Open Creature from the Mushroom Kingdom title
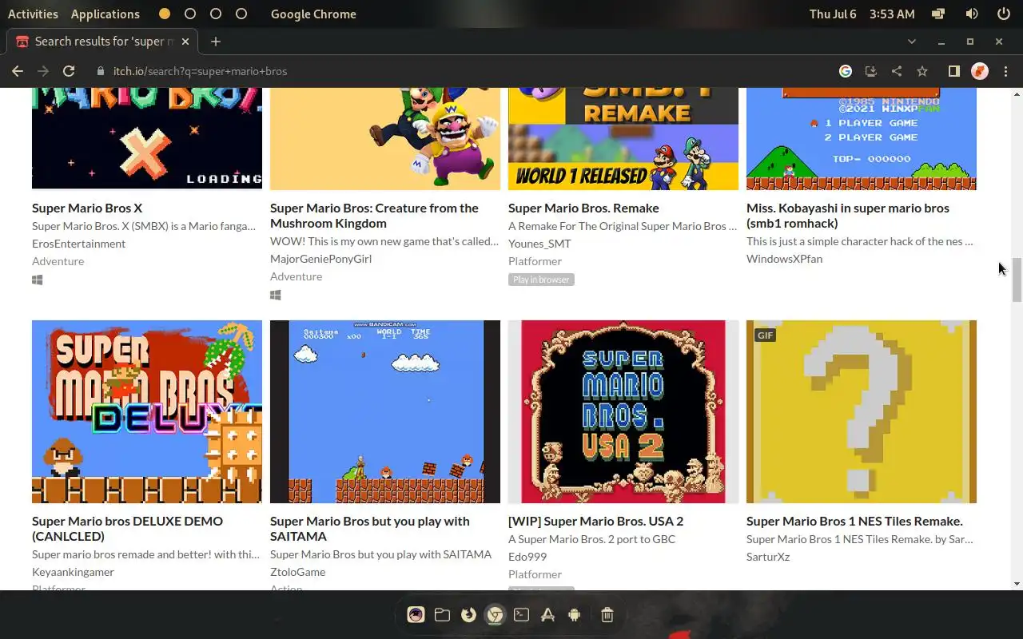 374,216
